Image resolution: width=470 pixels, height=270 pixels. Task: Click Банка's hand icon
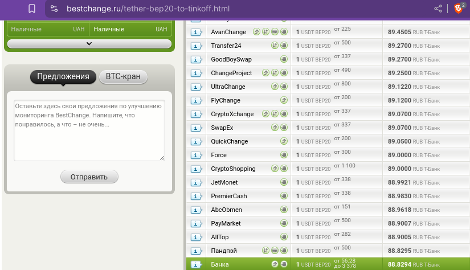284,264
